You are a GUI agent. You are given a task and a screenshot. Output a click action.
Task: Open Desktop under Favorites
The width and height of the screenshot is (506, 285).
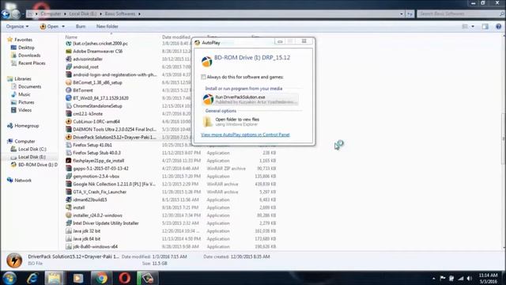[26, 47]
